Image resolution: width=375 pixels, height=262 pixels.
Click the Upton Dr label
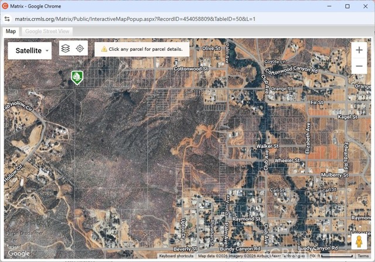[183, 229]
